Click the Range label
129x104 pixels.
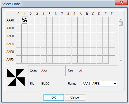72,84
